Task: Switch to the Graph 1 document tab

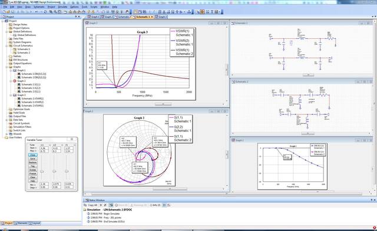Action: tap(93, 17)
